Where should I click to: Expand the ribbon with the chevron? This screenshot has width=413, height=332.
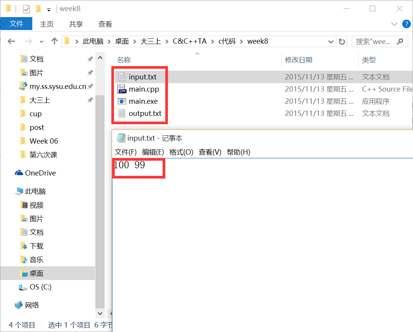pos(394,24)
